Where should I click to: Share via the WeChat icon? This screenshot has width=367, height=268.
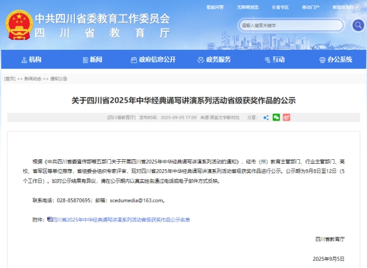coord(276,117)
